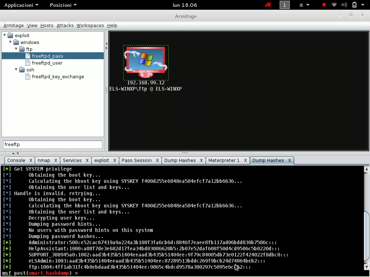Click the ftp folder icon in tree
The height and width of the screenshot is (277, 370).
(x=22, y=49)
